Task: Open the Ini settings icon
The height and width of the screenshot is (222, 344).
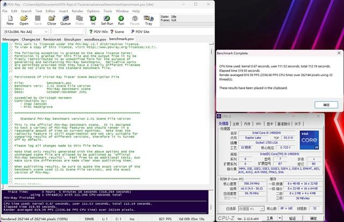Action: (93, 20)
